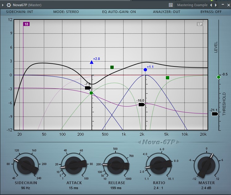231x195 pixels.
Task: Open the Mastering Example preset name
Action: coord(192,5)
